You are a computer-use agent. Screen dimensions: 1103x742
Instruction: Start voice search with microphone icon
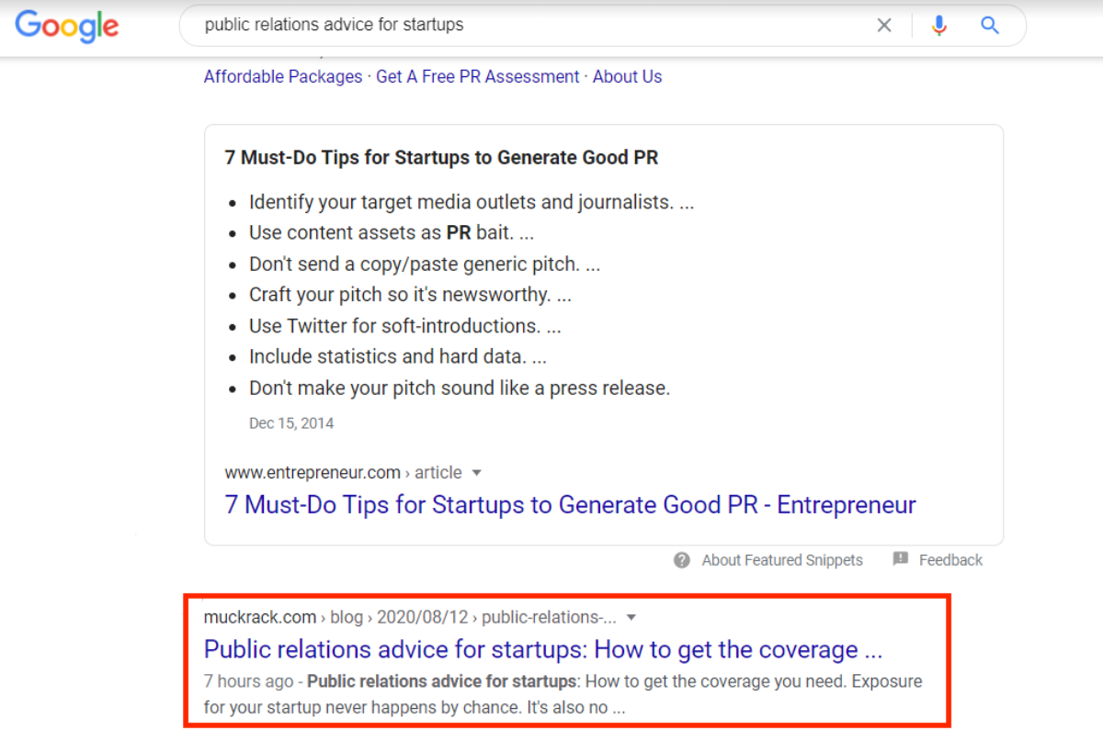(938, 26)
